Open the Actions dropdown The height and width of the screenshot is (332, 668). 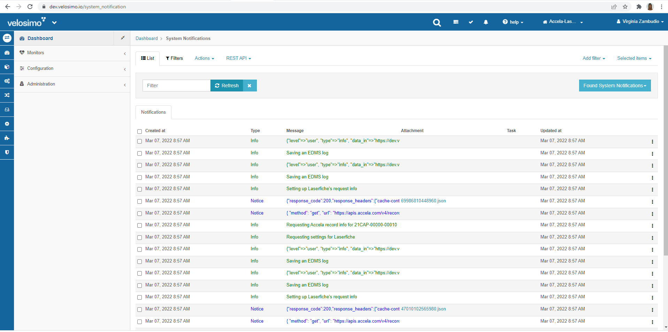coord(204,58)
